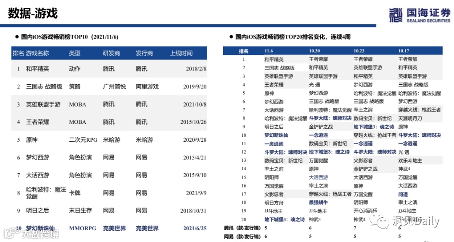Click the MMORPG type cell

point(82,229)
